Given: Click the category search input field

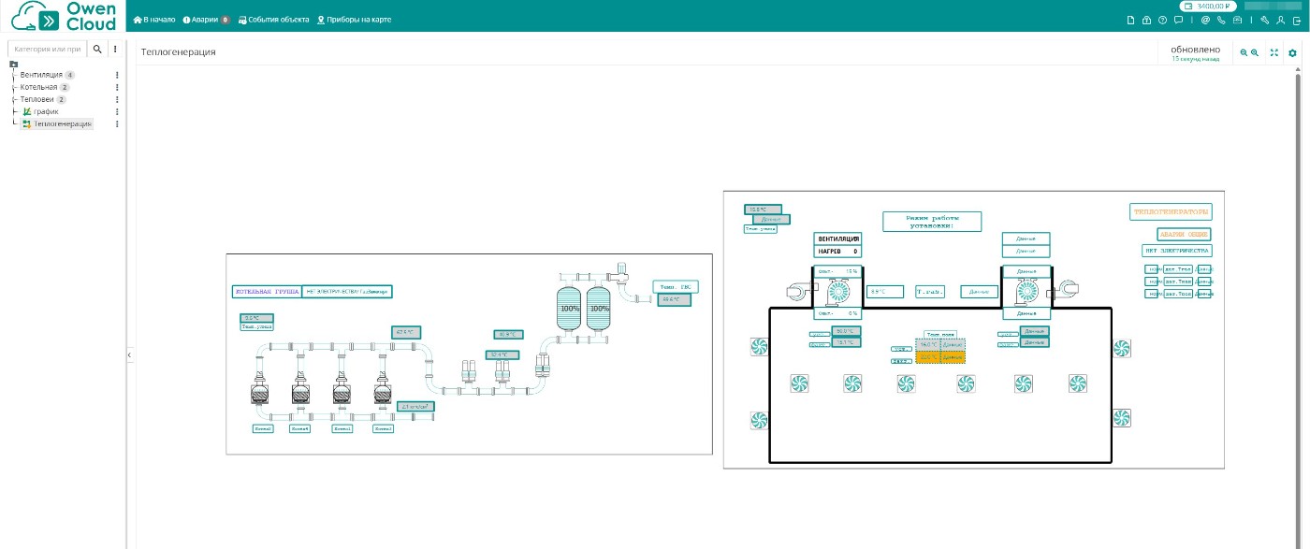Looking at the screenshot, I should [48, 49].
